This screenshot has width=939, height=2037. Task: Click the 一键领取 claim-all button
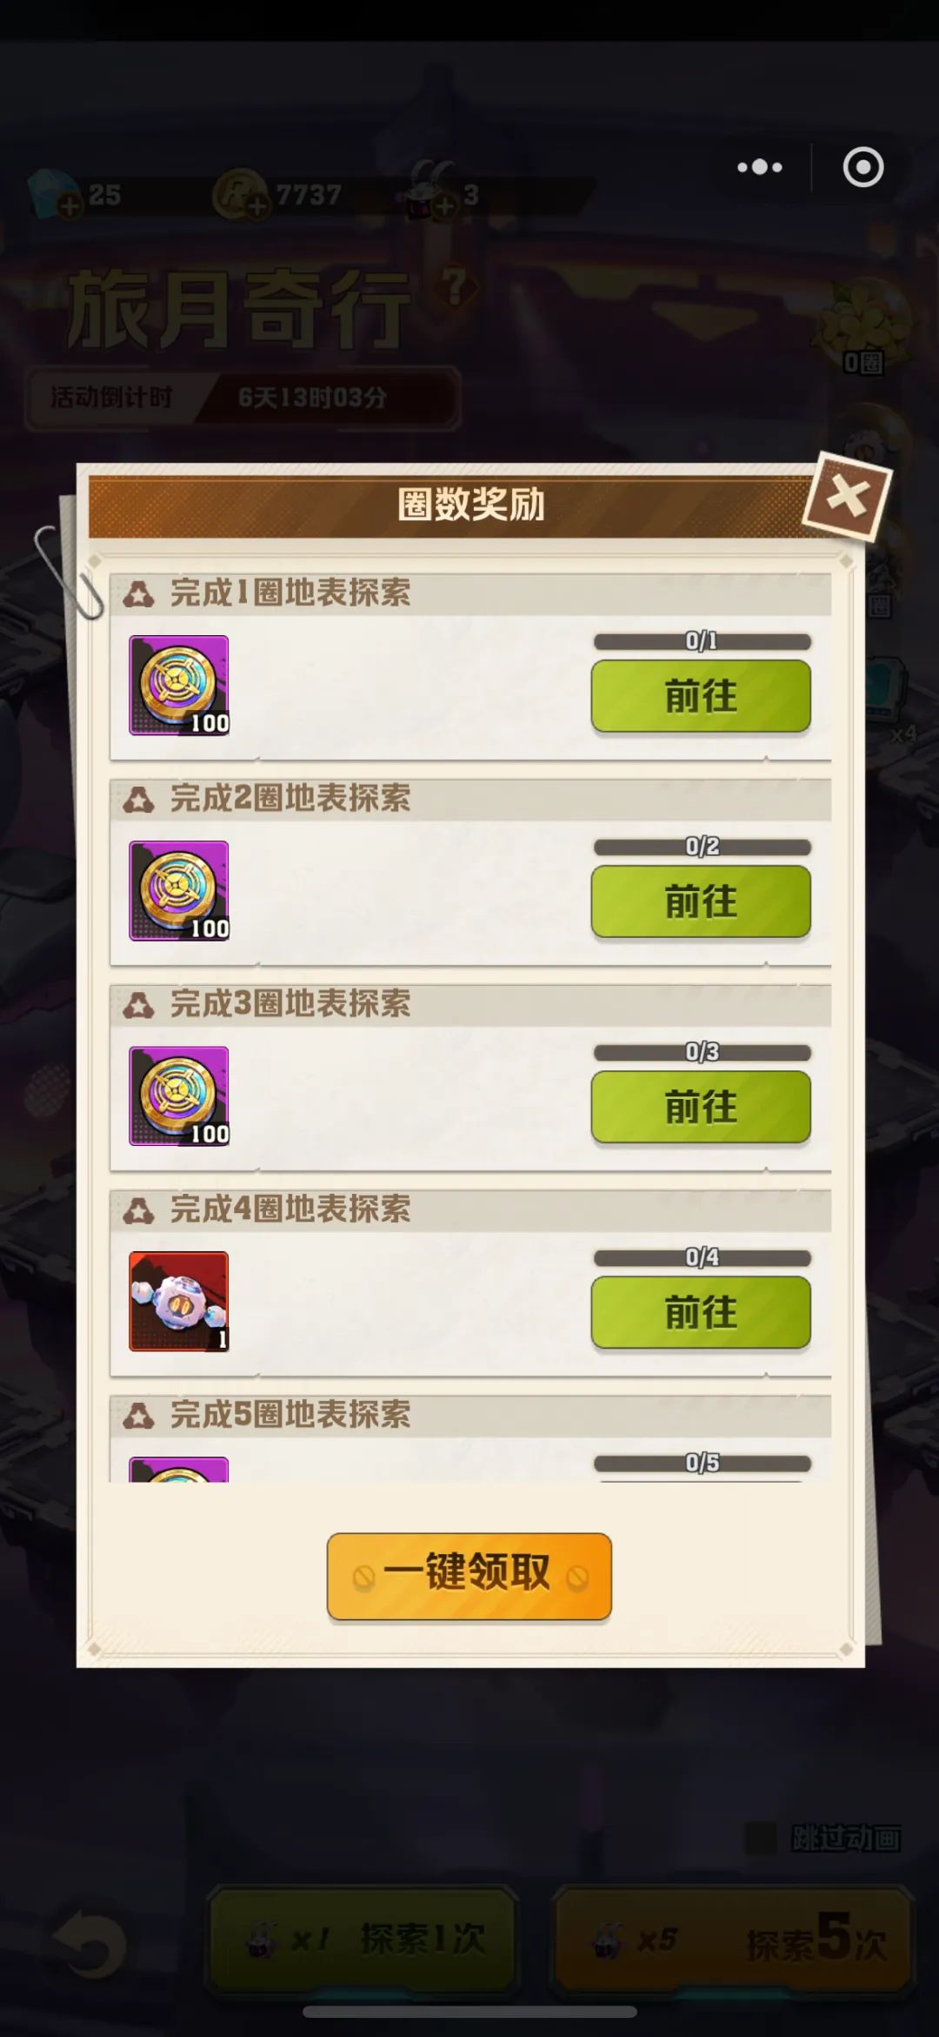469,1576
